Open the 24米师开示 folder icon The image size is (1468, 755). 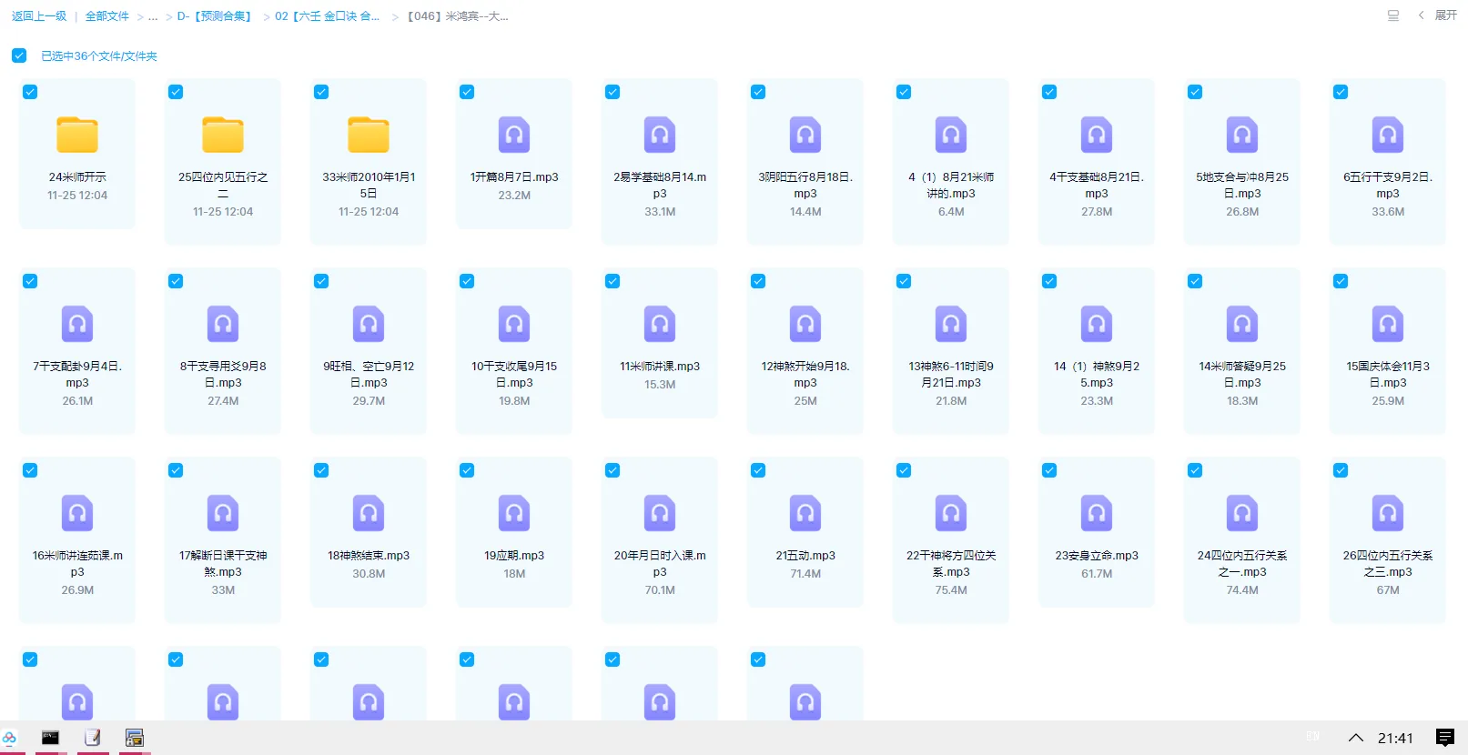click(77, 135)
